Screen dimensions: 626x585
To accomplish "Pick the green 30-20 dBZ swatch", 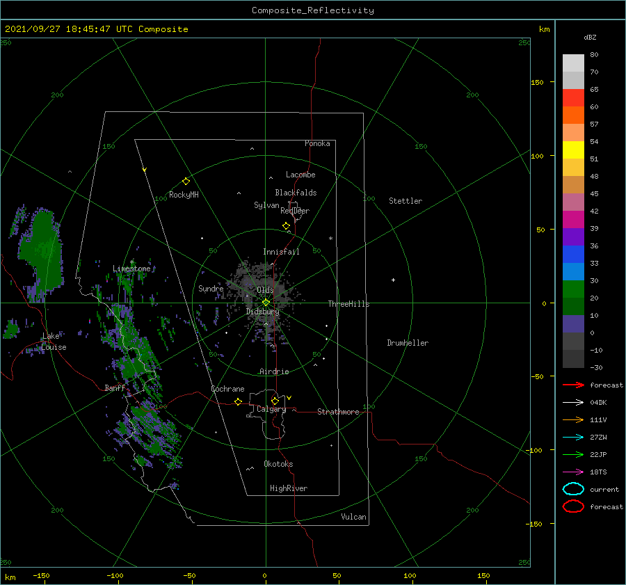I will [x=573, y=289].
